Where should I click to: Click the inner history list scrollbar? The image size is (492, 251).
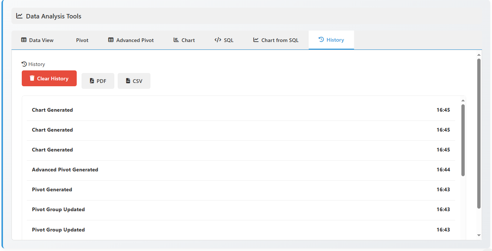[463, 136]
